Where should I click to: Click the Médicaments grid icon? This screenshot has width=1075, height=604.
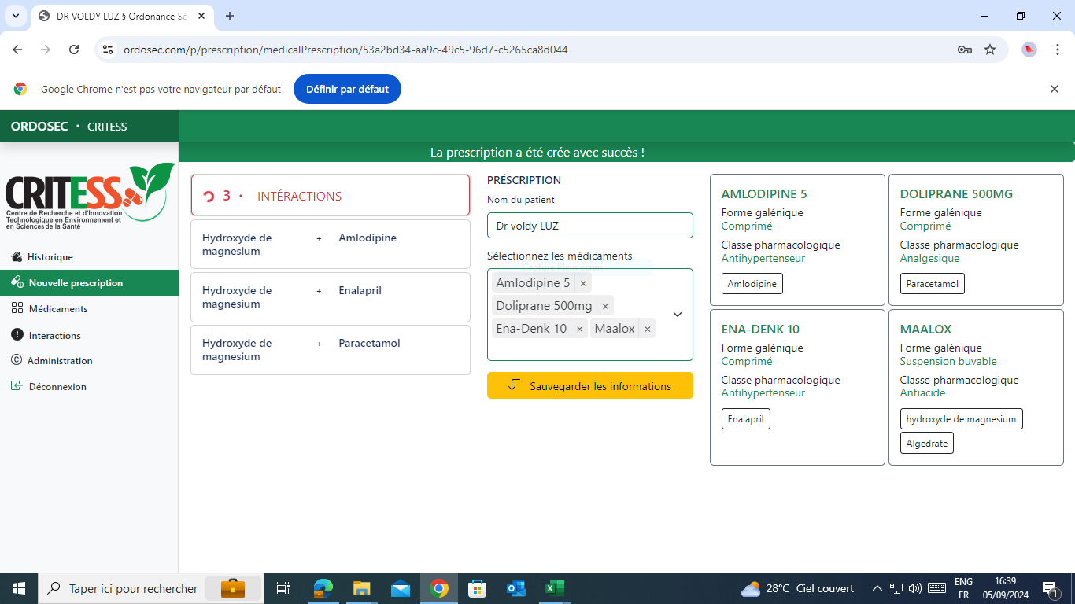click(17, 308)
